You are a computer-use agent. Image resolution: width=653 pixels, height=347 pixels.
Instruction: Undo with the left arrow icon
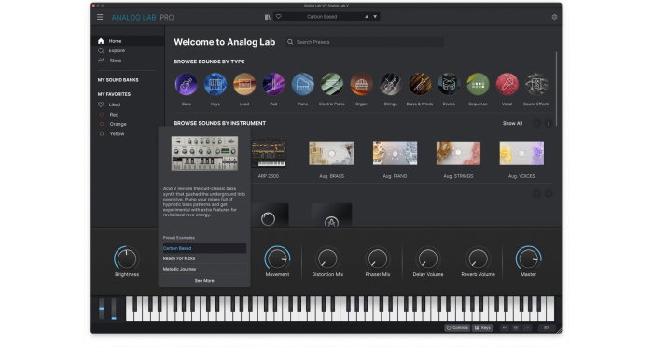coord(505,328)
